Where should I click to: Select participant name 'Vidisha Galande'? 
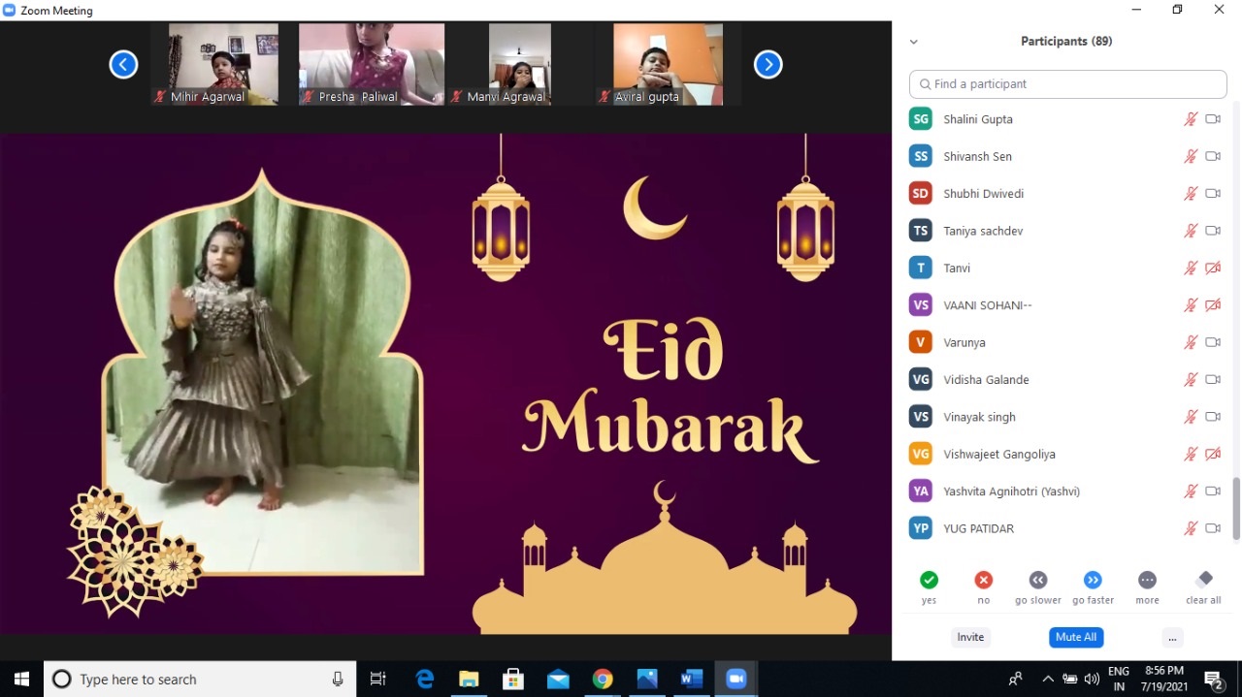click(986, 380)
